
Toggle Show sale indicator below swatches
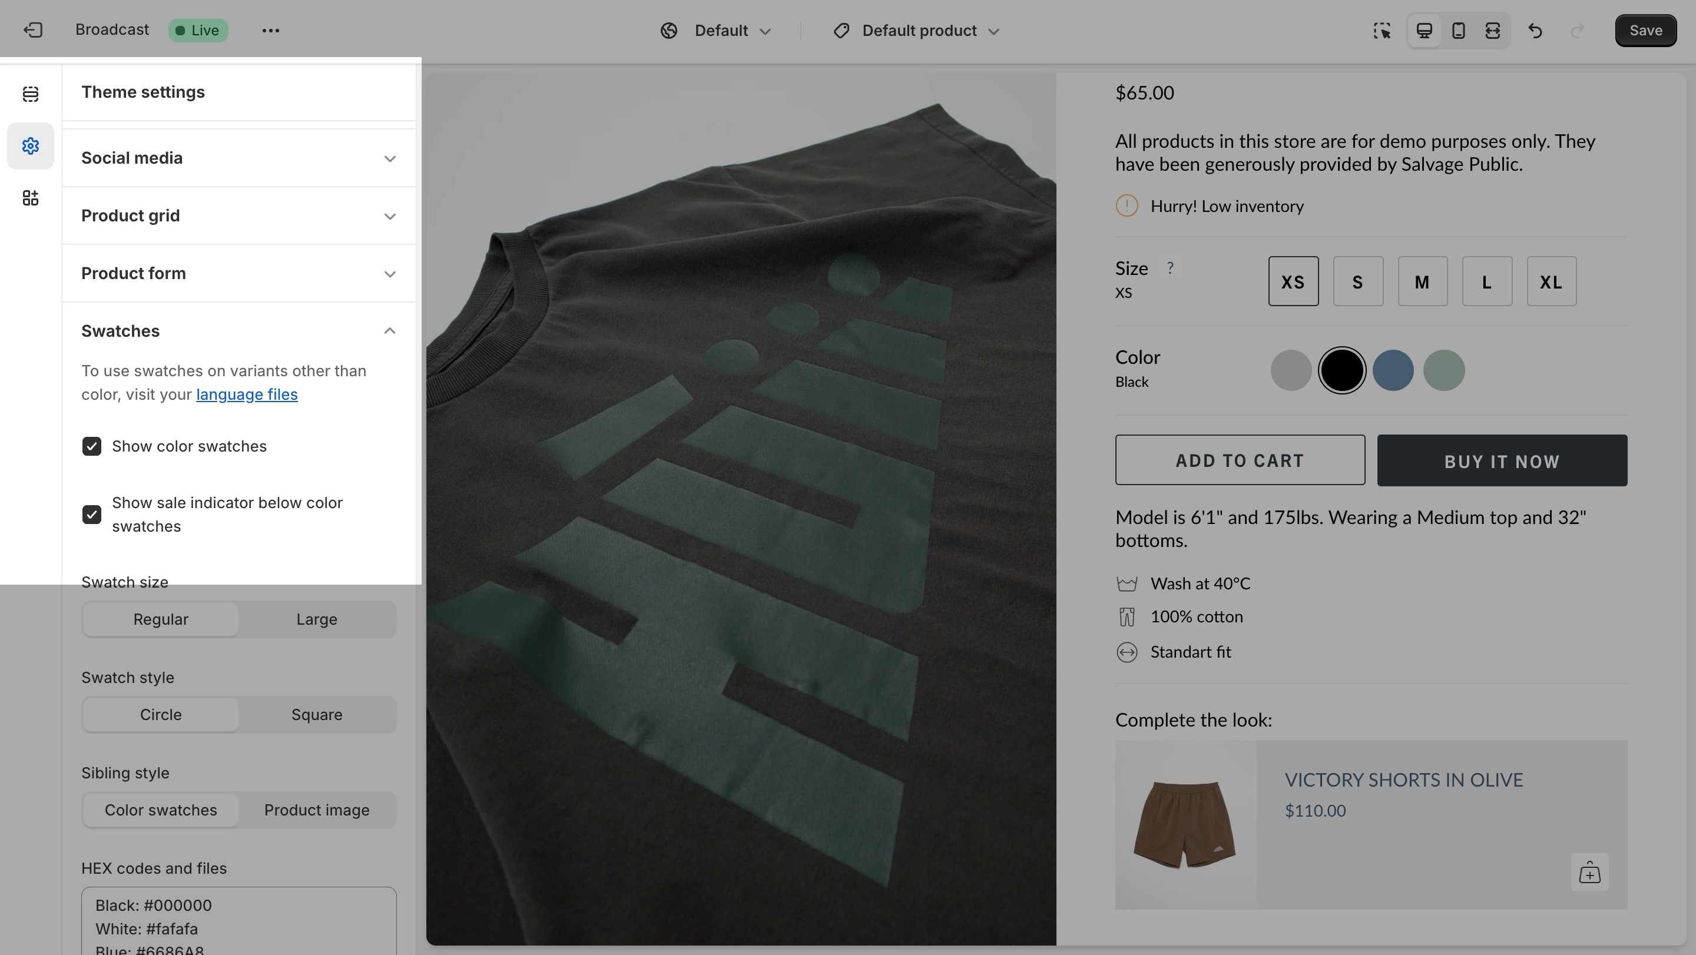pyautogui.click(x=91, y=514)
